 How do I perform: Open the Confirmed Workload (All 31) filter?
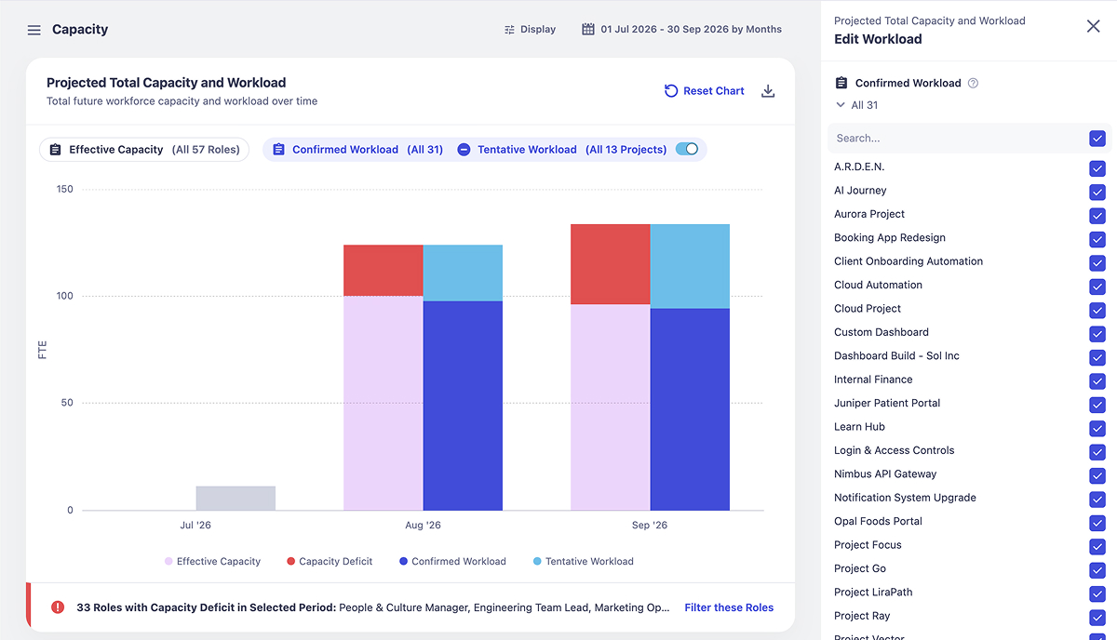(357, 149)
